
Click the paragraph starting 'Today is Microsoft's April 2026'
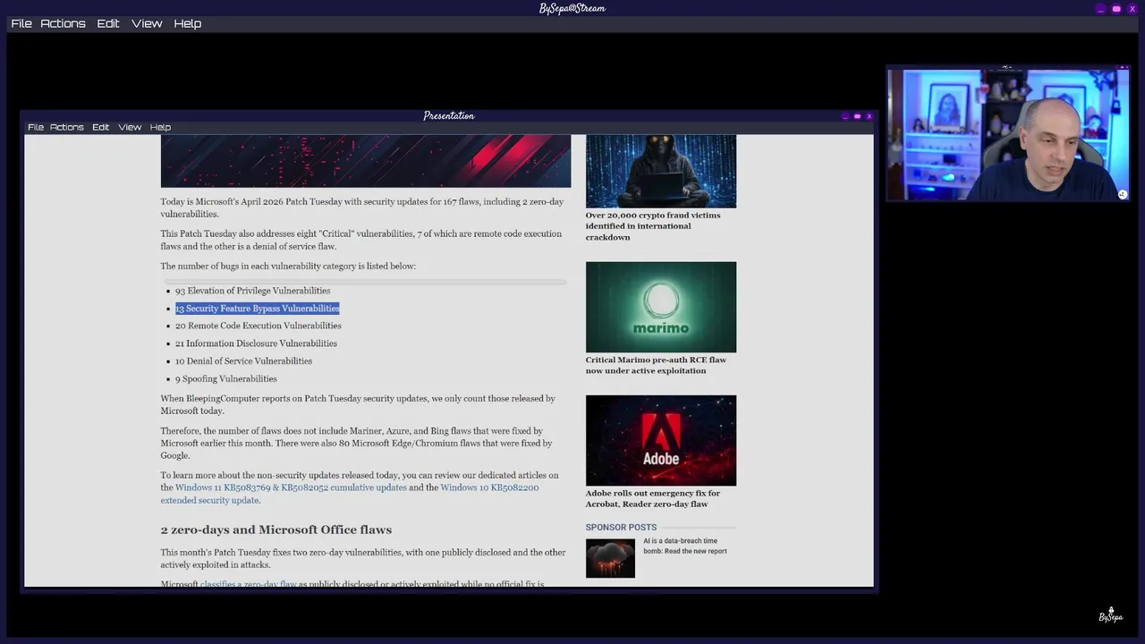[362, 208]
